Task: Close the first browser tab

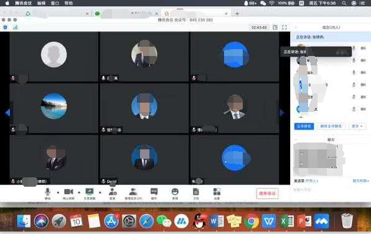Action: click(87, 14)
